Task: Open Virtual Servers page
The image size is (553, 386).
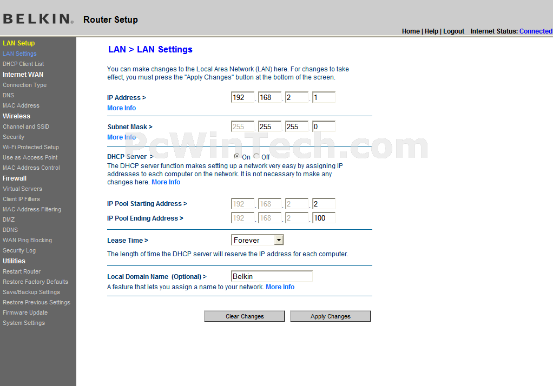Action: click(22, 189)
